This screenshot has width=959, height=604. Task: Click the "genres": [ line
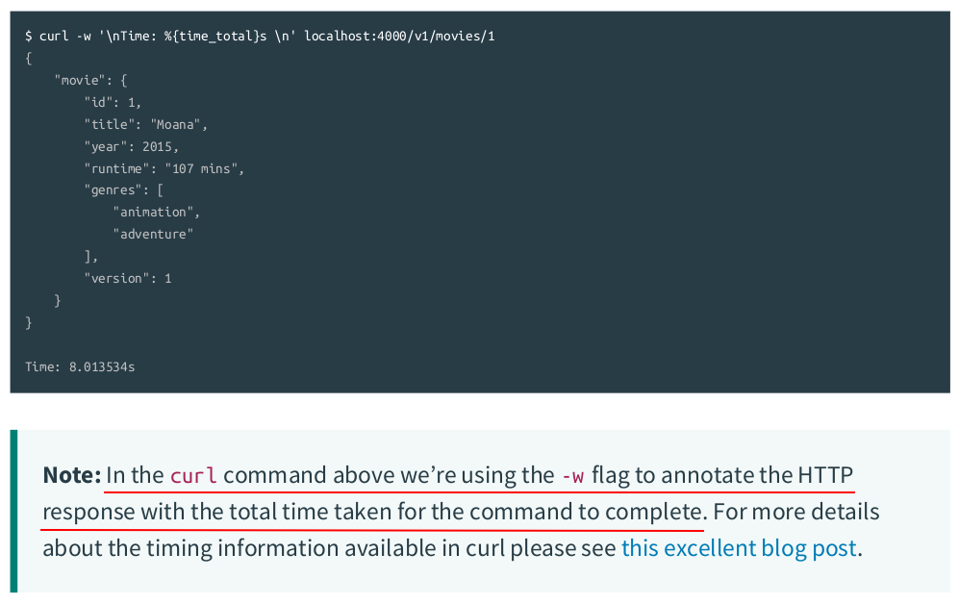[123, 190]
